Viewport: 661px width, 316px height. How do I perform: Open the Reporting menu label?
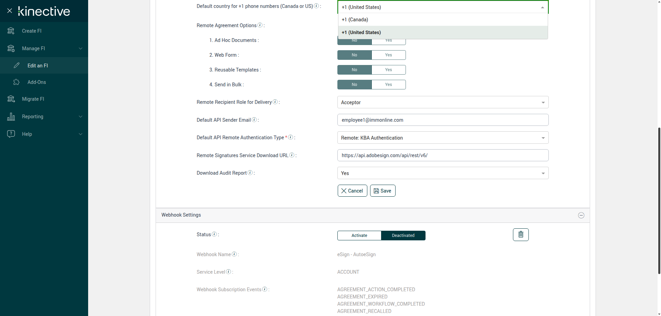point(33,117)
